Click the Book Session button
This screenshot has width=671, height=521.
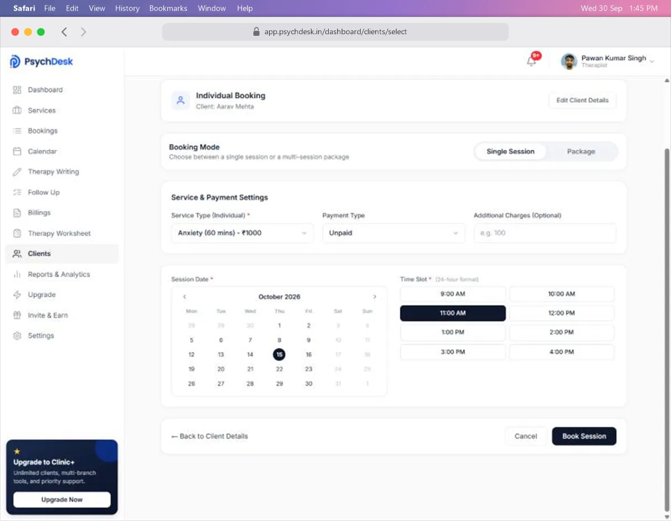584,437
